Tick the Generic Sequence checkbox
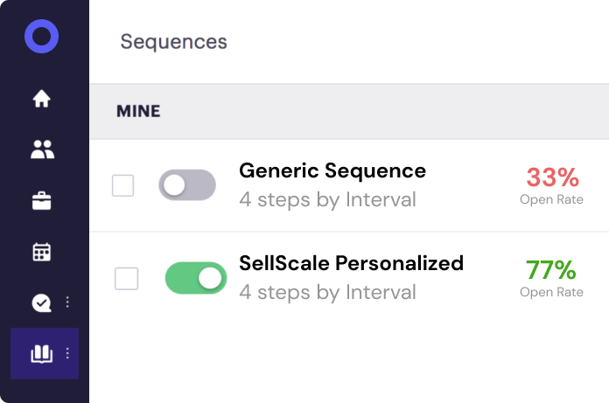This screenshot has height=403, width=609. [x=123, y=185]
